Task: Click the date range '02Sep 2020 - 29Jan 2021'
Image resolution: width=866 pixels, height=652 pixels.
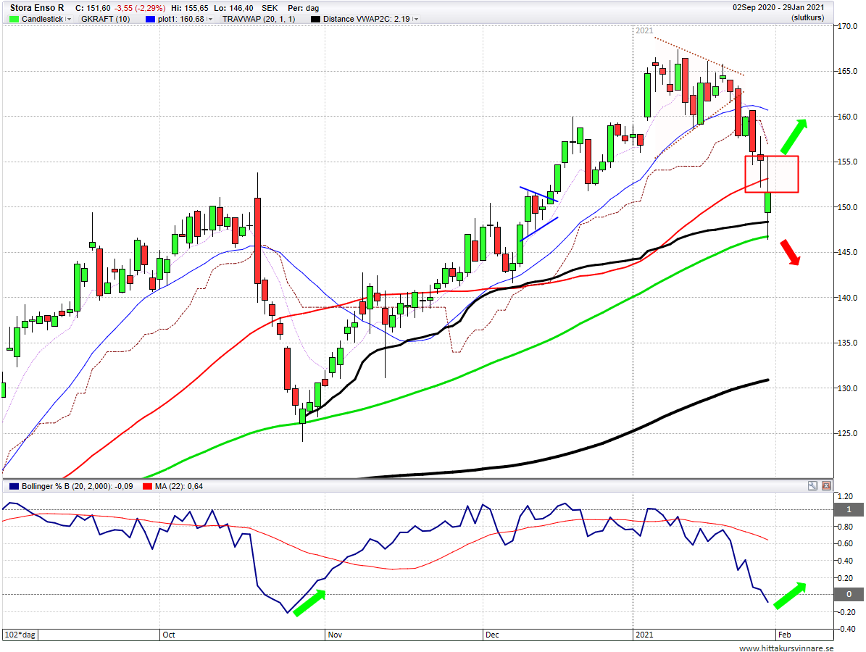Action: pos(778,7)
